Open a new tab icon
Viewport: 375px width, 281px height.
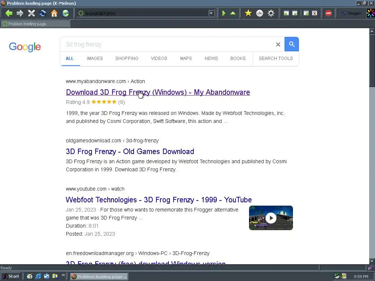click(306, 13)
